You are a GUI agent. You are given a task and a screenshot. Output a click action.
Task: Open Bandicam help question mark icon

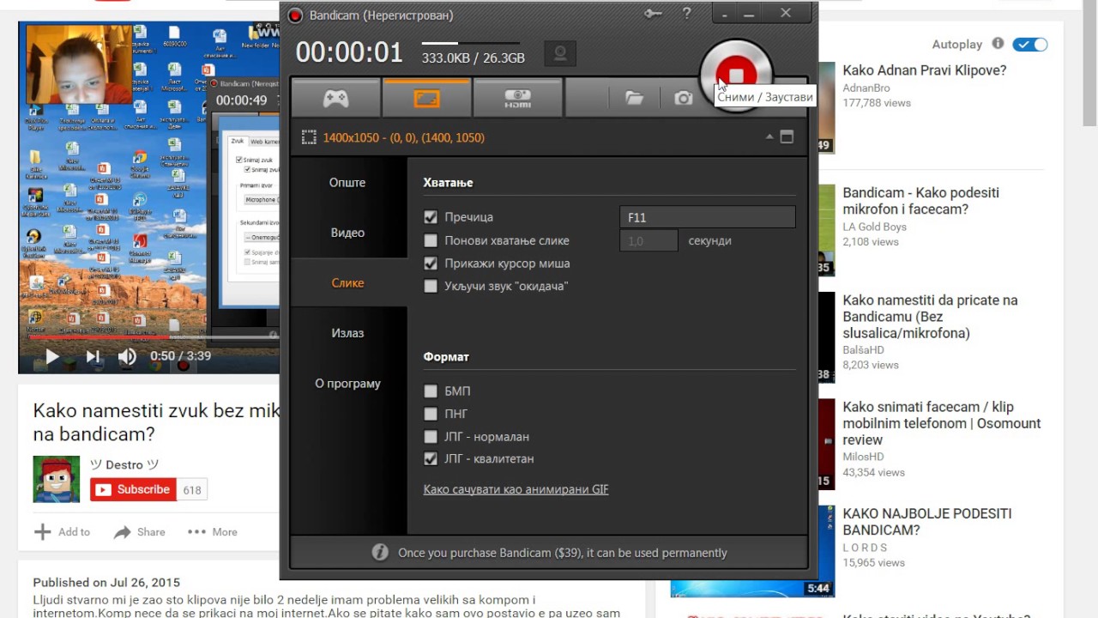coord(686,14)
